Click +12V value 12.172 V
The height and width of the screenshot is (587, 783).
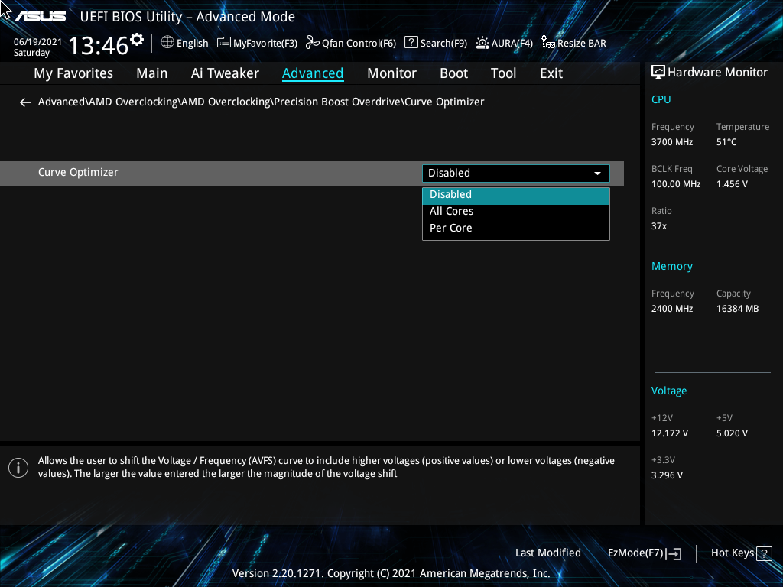tap(669, 433)
